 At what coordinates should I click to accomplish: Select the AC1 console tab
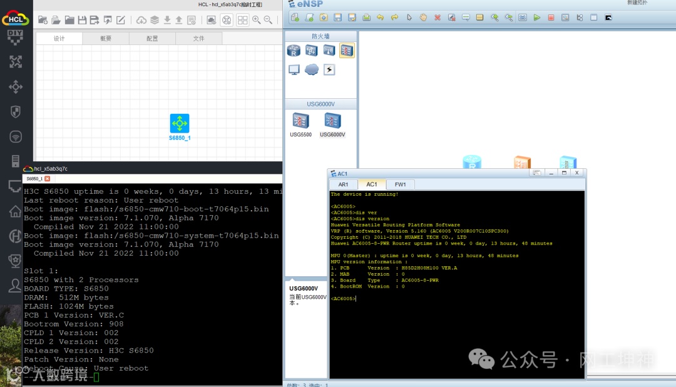[x=372, y=184]
